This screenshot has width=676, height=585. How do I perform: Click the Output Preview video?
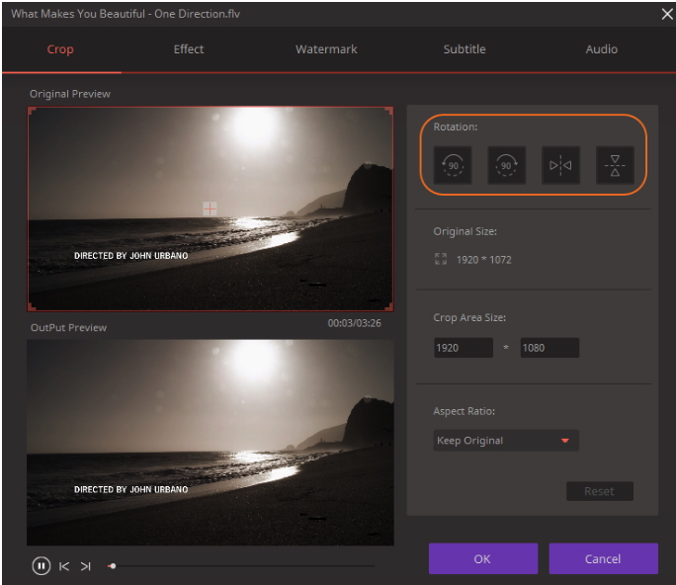(x=211, y=443)
